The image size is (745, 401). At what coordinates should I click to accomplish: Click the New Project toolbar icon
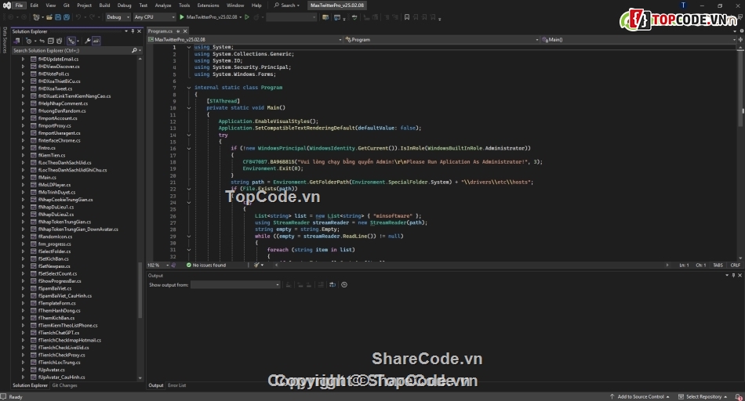(36, 17)
